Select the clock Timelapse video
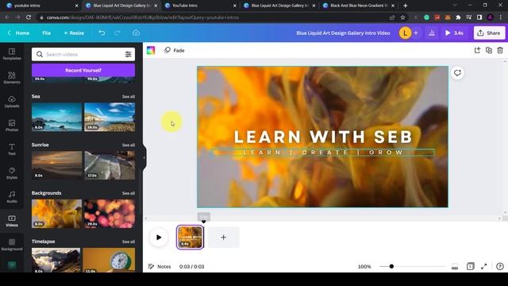The width and height of the screenshot is (508, 286). coord(109,260)
